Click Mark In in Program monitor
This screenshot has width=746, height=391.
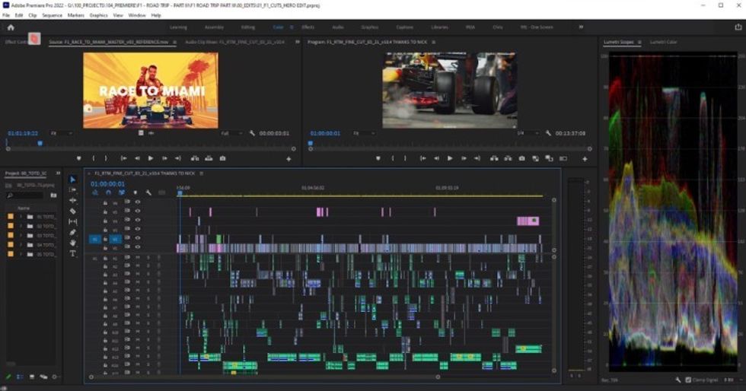pyautogui.click(x=393, y=158)
